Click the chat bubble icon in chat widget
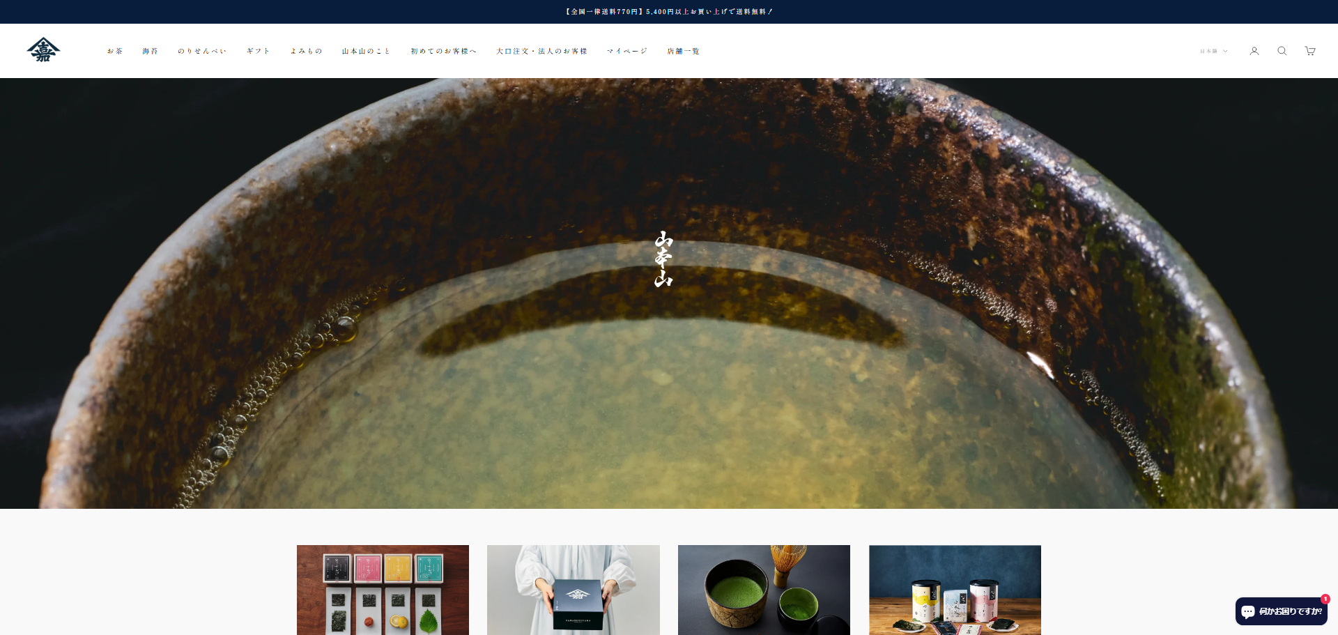Image resolution: width=1338 pixels, height=635 pixels. coord(1248,611)
